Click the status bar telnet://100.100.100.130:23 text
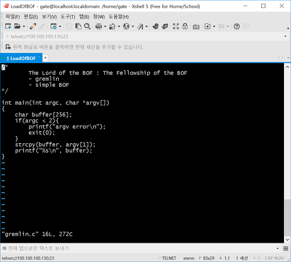Viewport: 291px width, 262px height. 28,258
